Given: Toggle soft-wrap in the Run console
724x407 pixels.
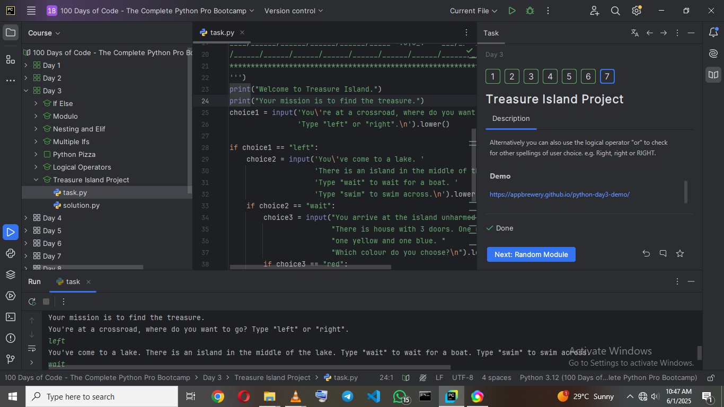Looking at the screenshot, I should (32, 349).
